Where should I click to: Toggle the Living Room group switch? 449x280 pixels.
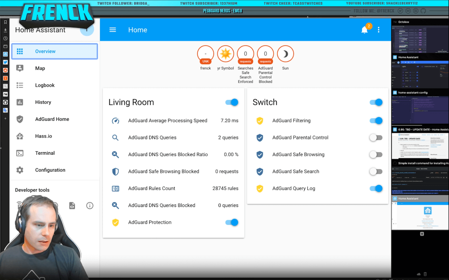(232, 102)
